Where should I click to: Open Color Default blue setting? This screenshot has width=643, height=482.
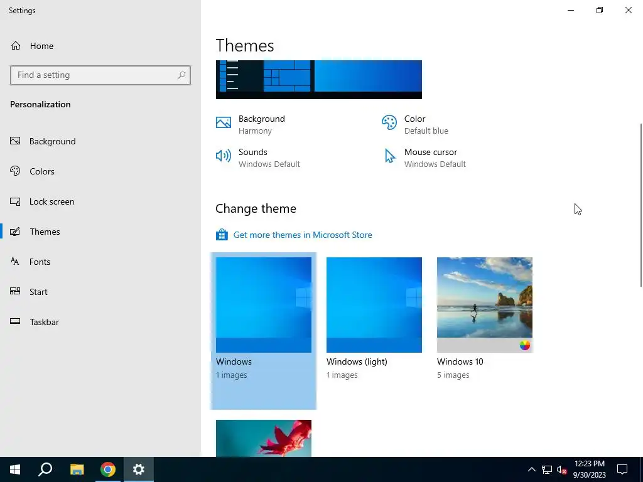(415, 125)
